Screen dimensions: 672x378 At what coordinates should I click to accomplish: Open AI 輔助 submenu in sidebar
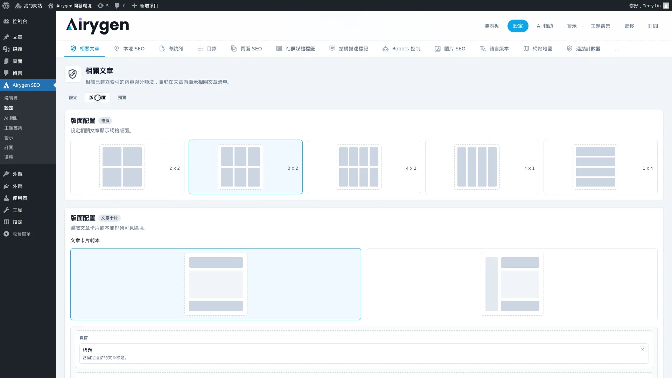click(11, 118)
